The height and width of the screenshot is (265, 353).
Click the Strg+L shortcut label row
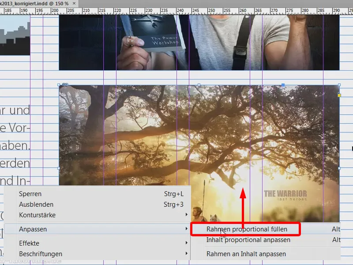[x=174, y=194]
